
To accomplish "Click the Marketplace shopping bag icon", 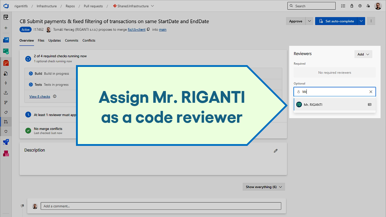I will click(352, 6).
